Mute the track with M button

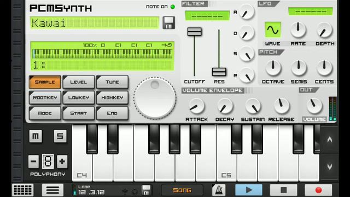(36, 136)
